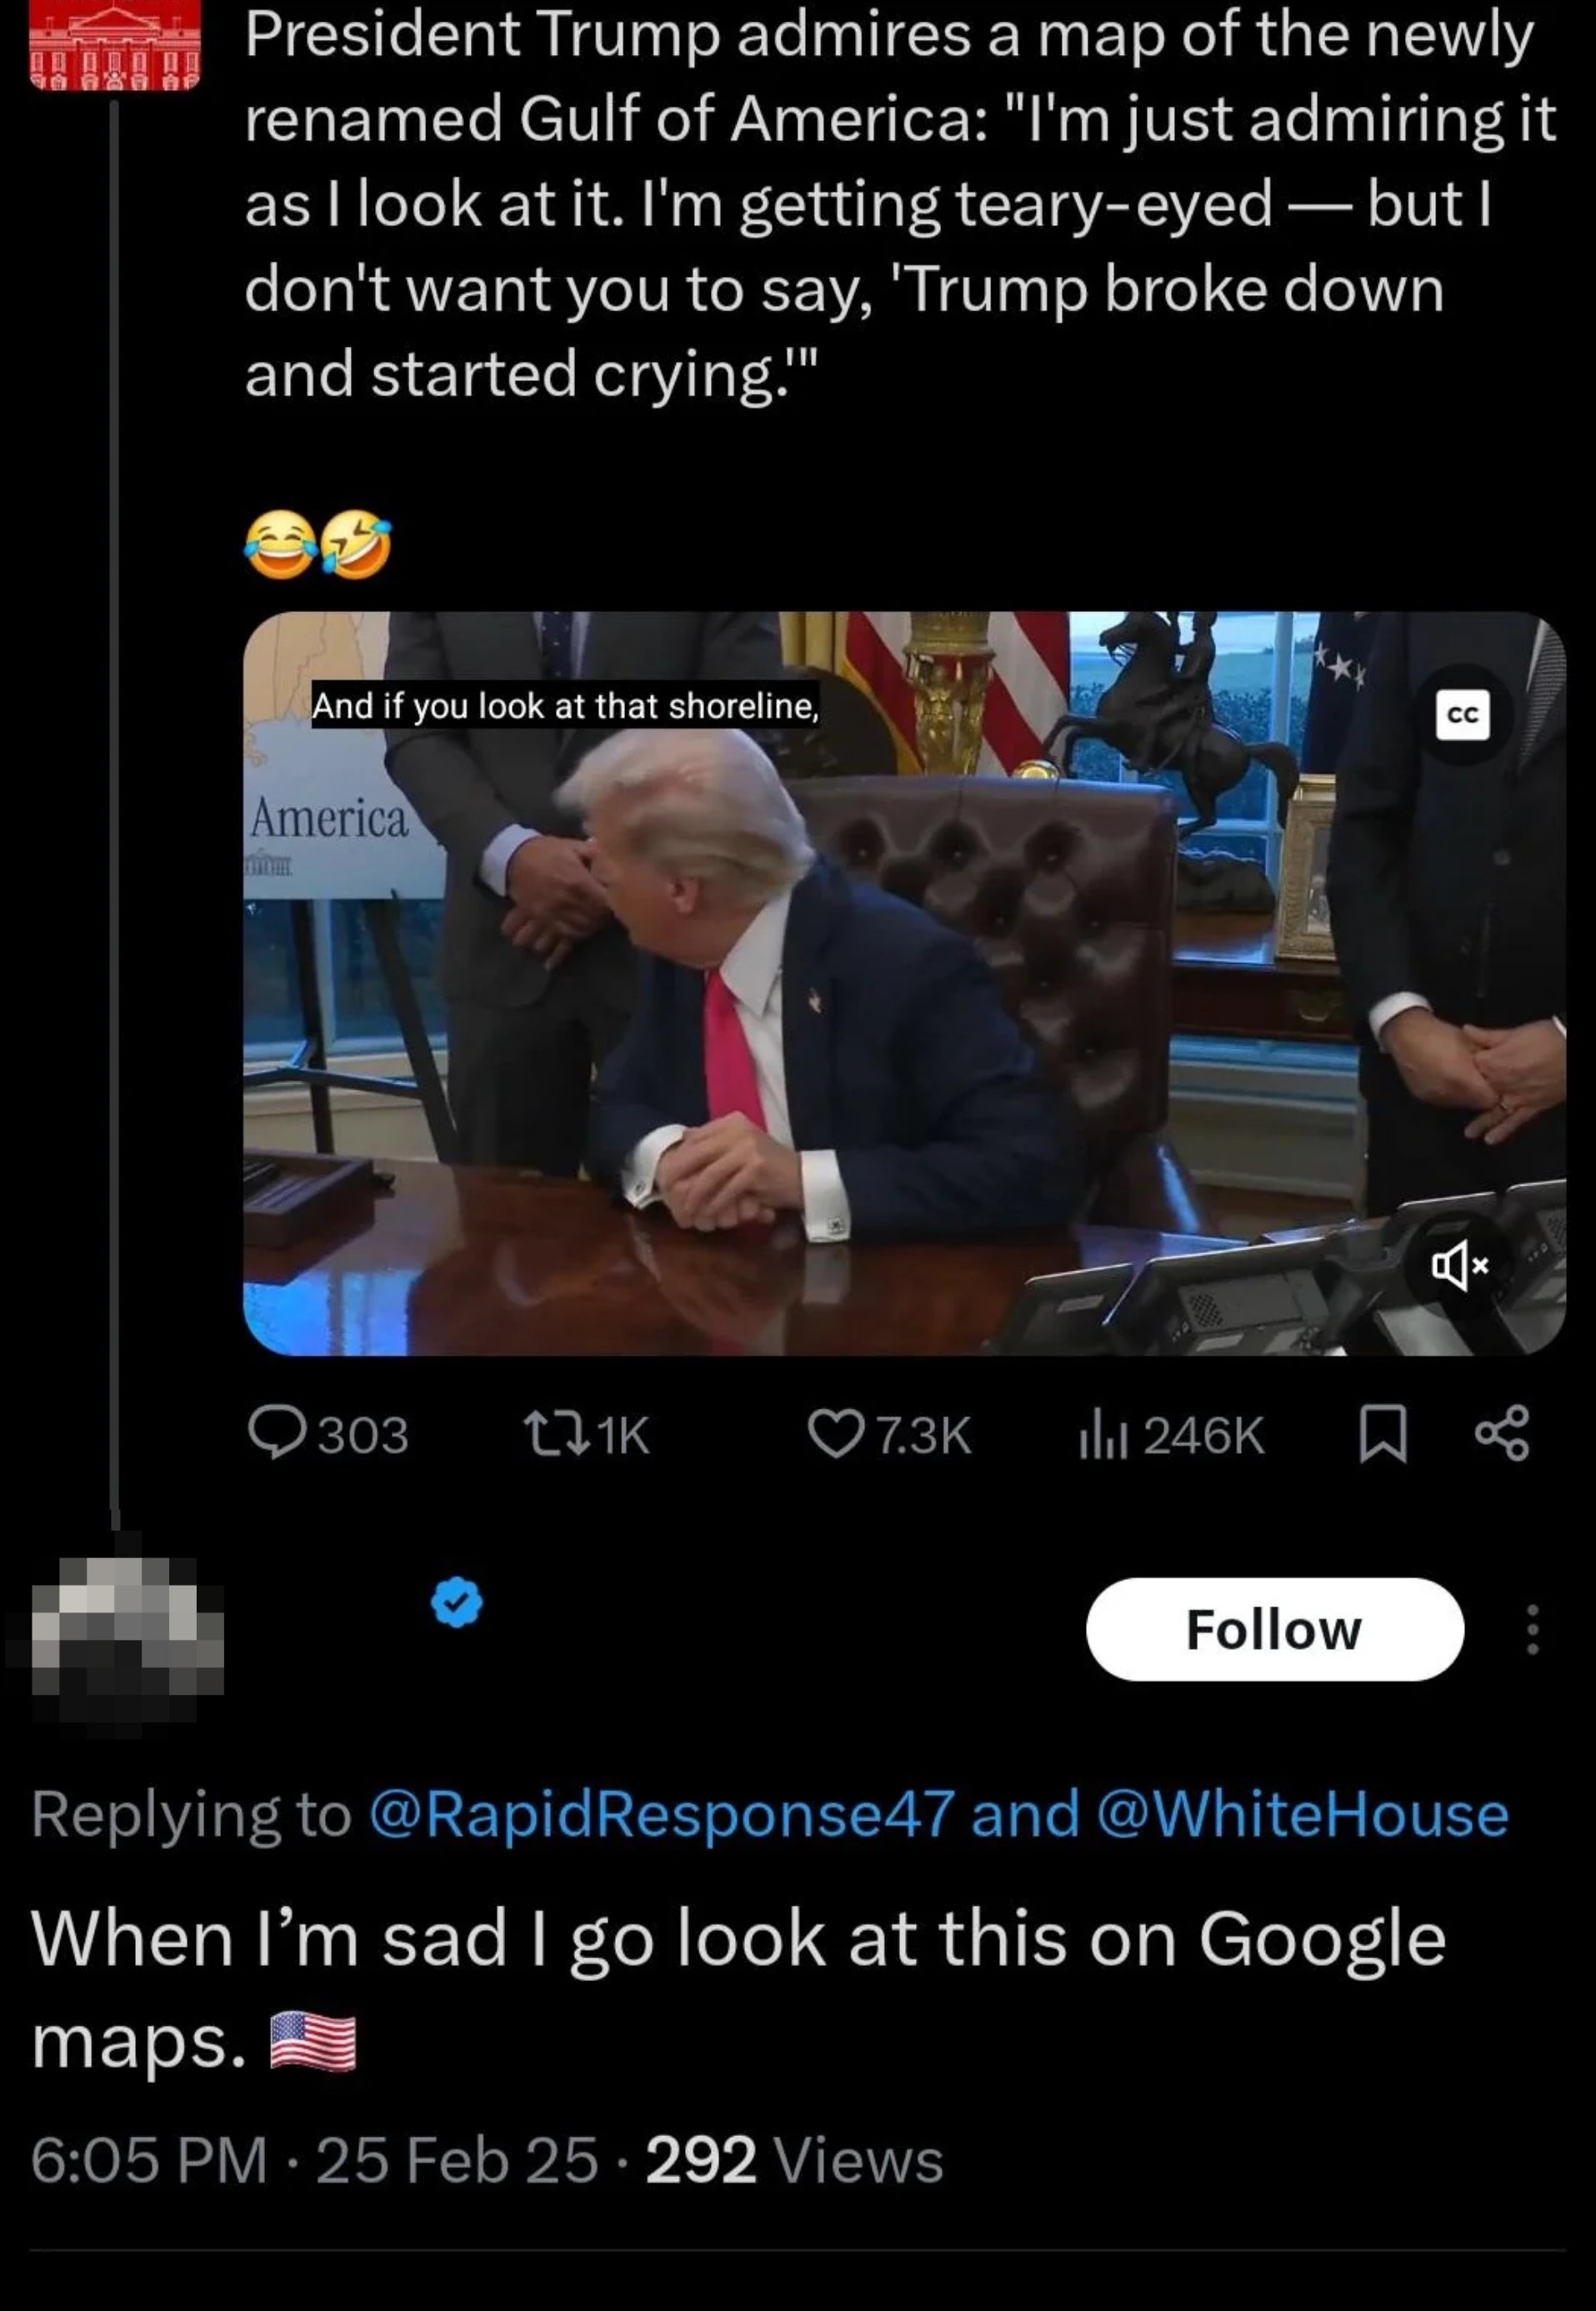Toggle closed captions on the video
The height and width of the screenshot is (2311, 1596).
pos(1464,715)
